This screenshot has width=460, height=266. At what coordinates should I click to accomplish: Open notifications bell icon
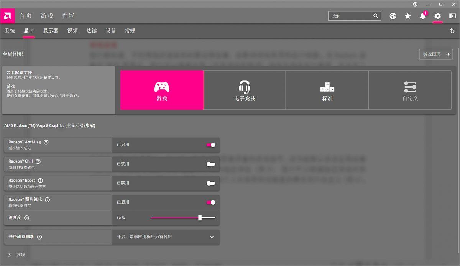[x=423, y=16]
